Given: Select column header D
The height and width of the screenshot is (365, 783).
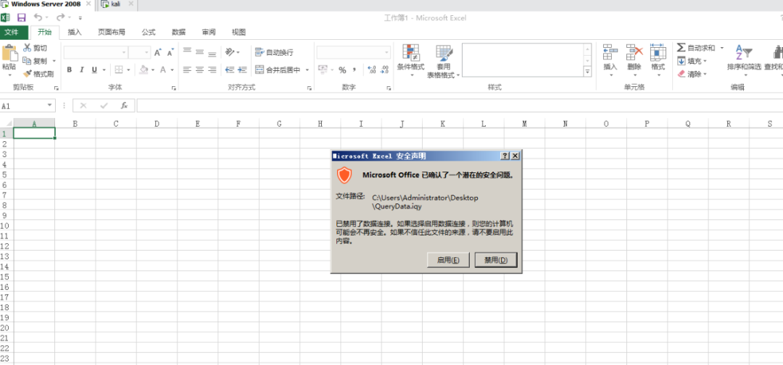Looking at the screenshot, I should click(x=157, y=124).
